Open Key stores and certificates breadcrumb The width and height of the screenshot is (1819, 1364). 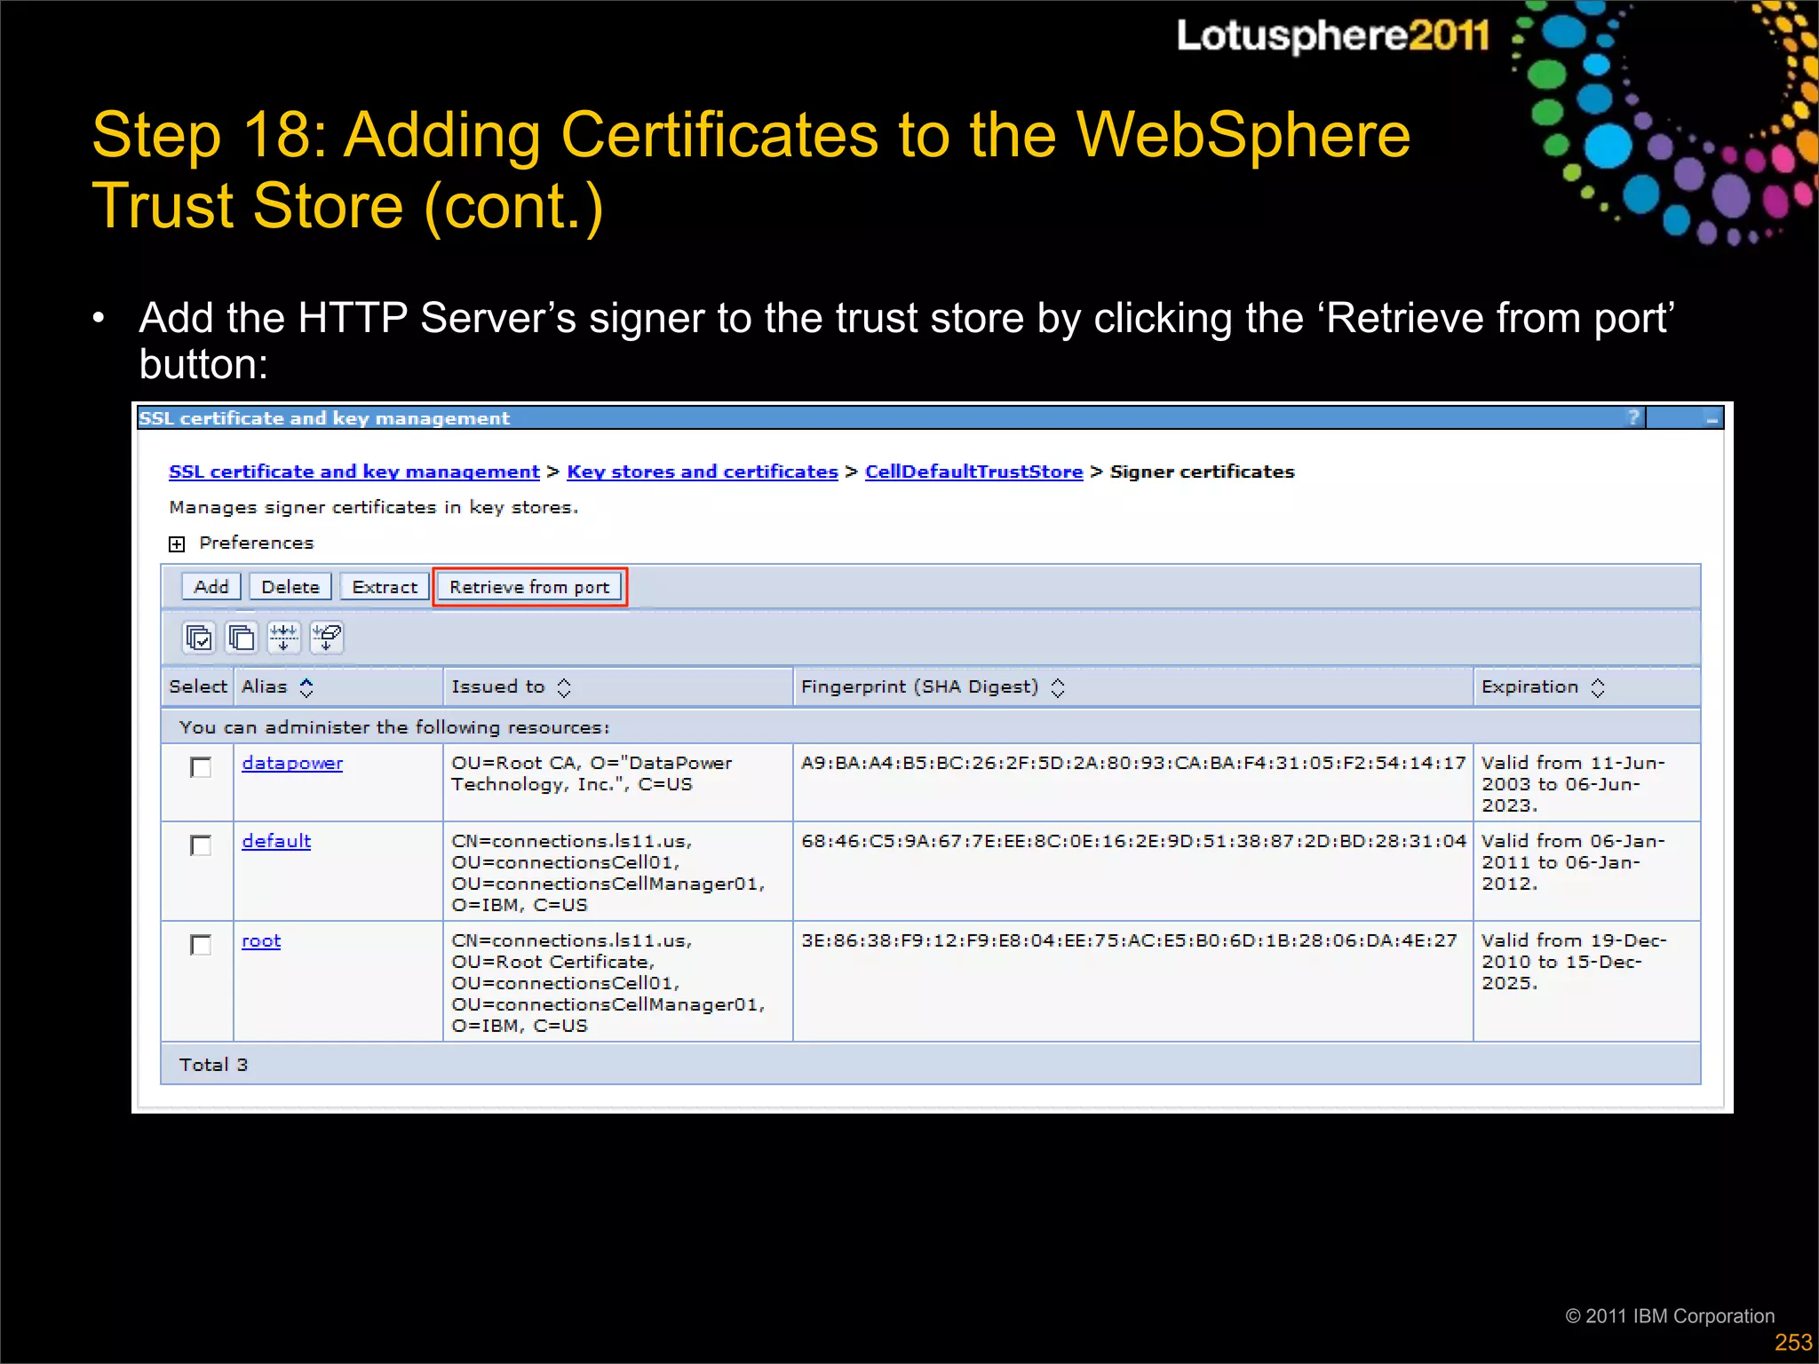(x=703, y=472)
